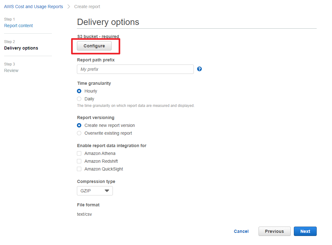Click the Configure S3 bucket button
The width and height of the screenshot is (332, 245).
[94, 46]
